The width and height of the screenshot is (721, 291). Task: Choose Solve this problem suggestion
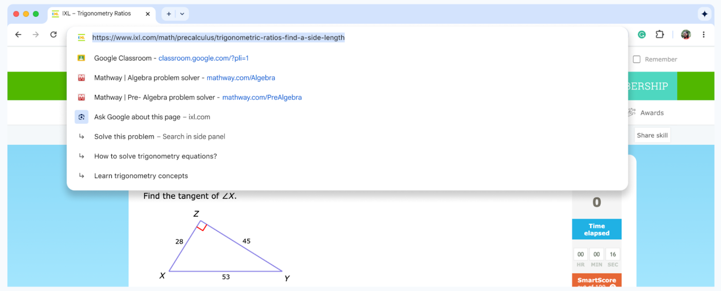pyautogui.click(x=347, y=137)
